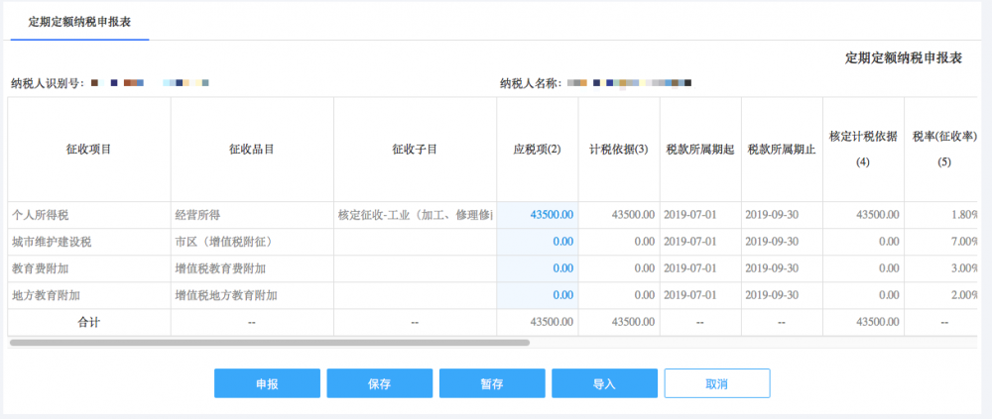Image resolution: width=992 pixels, height=419 pixels.
Task: Click the 征收子目 column header
Action: click(415, 150)
